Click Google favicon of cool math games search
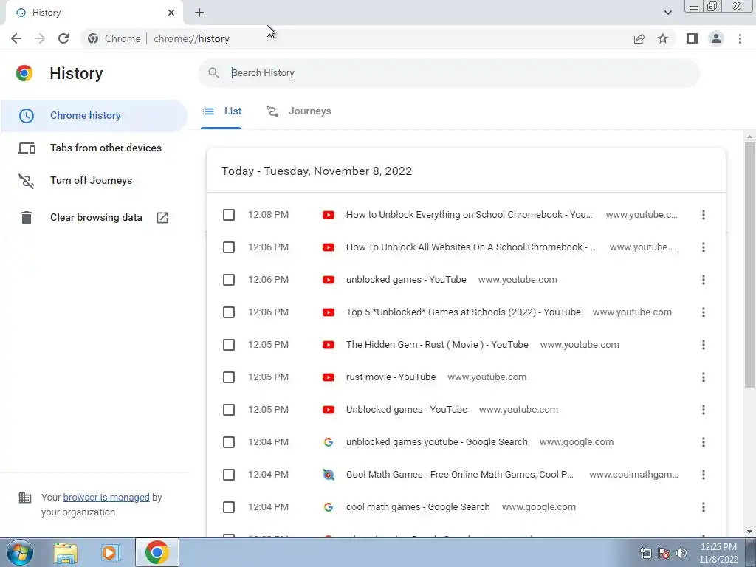 (329, 507)
